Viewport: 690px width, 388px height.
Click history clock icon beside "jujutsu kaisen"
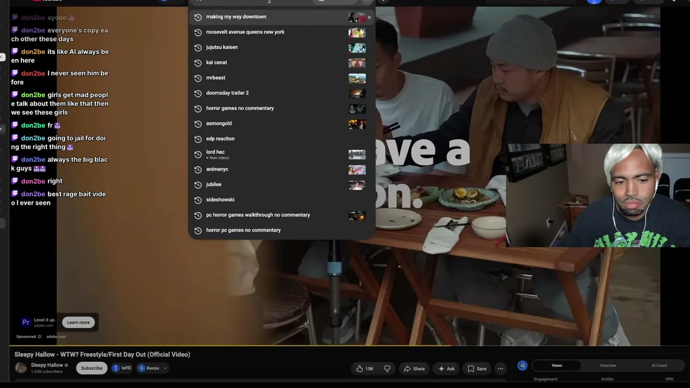(198, 47)
